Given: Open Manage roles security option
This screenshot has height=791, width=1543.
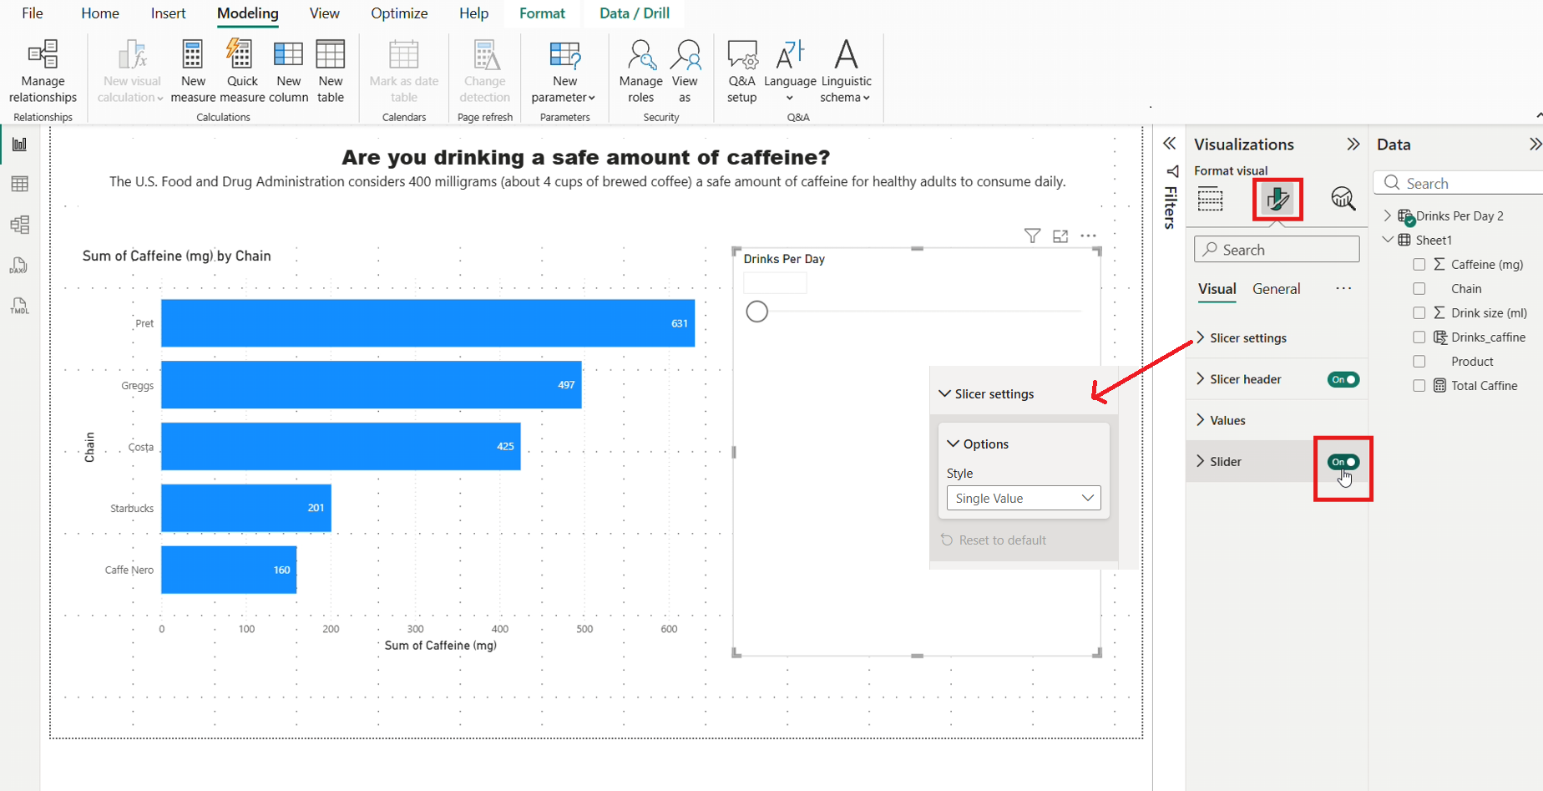Looking at the screenshot, I should click(x=640, y=55).
